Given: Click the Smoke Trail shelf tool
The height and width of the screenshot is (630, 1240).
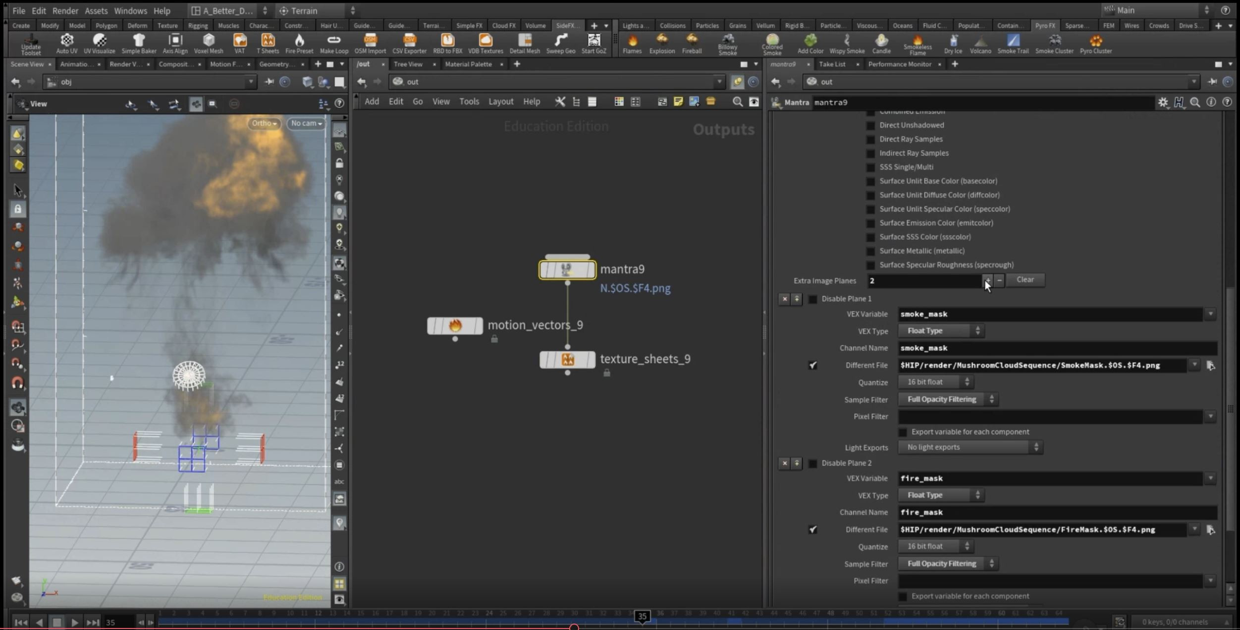Looking at the screenshot, I should pyautogui.click(x=1013, y=44).
